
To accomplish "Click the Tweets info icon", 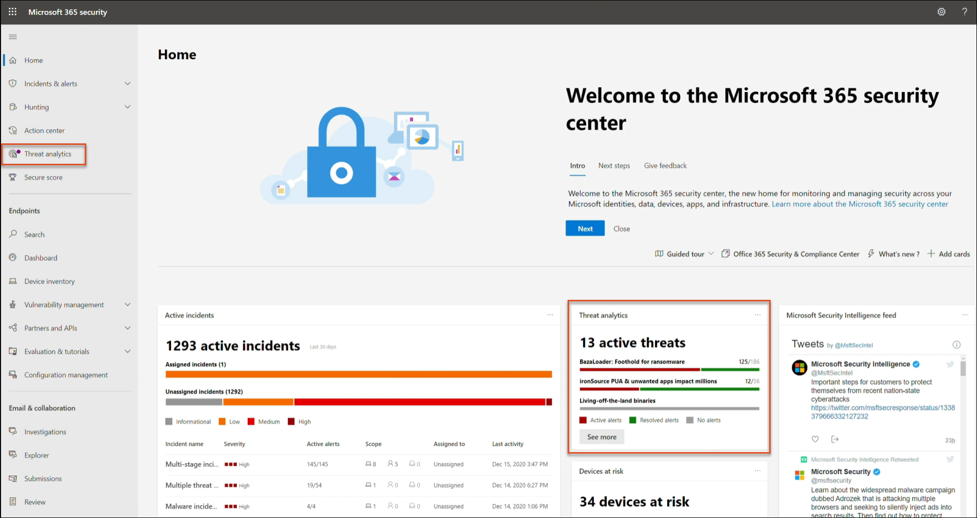I will coord(957,345).
